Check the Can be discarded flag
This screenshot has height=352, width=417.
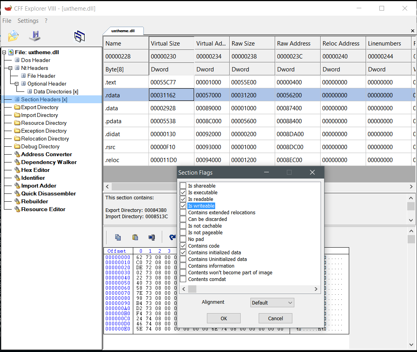[x=183, y=219]
